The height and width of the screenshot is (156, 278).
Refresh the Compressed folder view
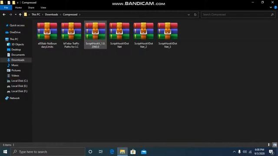tap(195, 14)
